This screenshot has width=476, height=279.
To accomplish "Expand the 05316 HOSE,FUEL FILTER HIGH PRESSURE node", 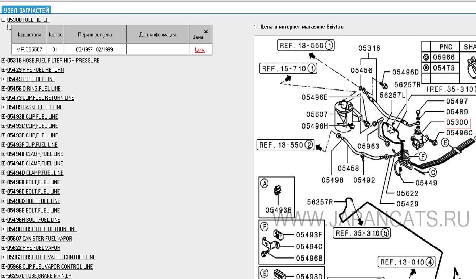I will (x=4, y=61).
